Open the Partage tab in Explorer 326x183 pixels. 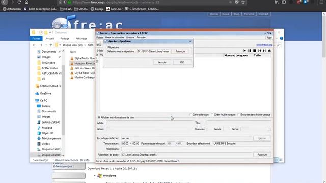click(x=65, y=39)
